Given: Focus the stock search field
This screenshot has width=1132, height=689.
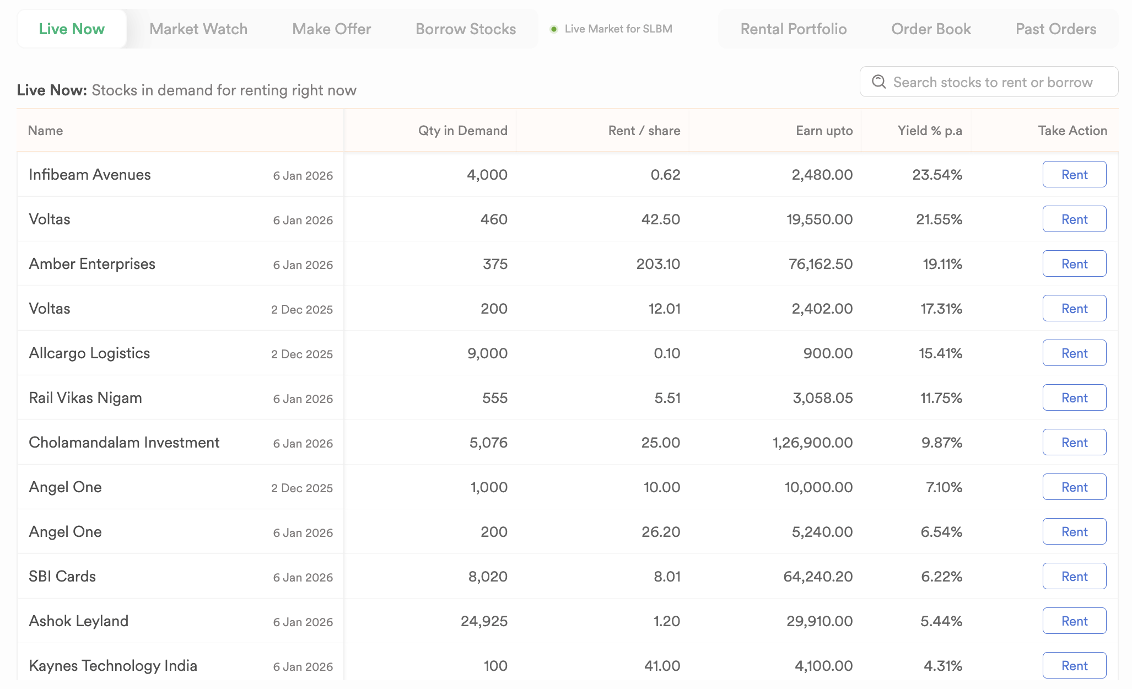Looking at the screenshot, I should coord(992,82).
